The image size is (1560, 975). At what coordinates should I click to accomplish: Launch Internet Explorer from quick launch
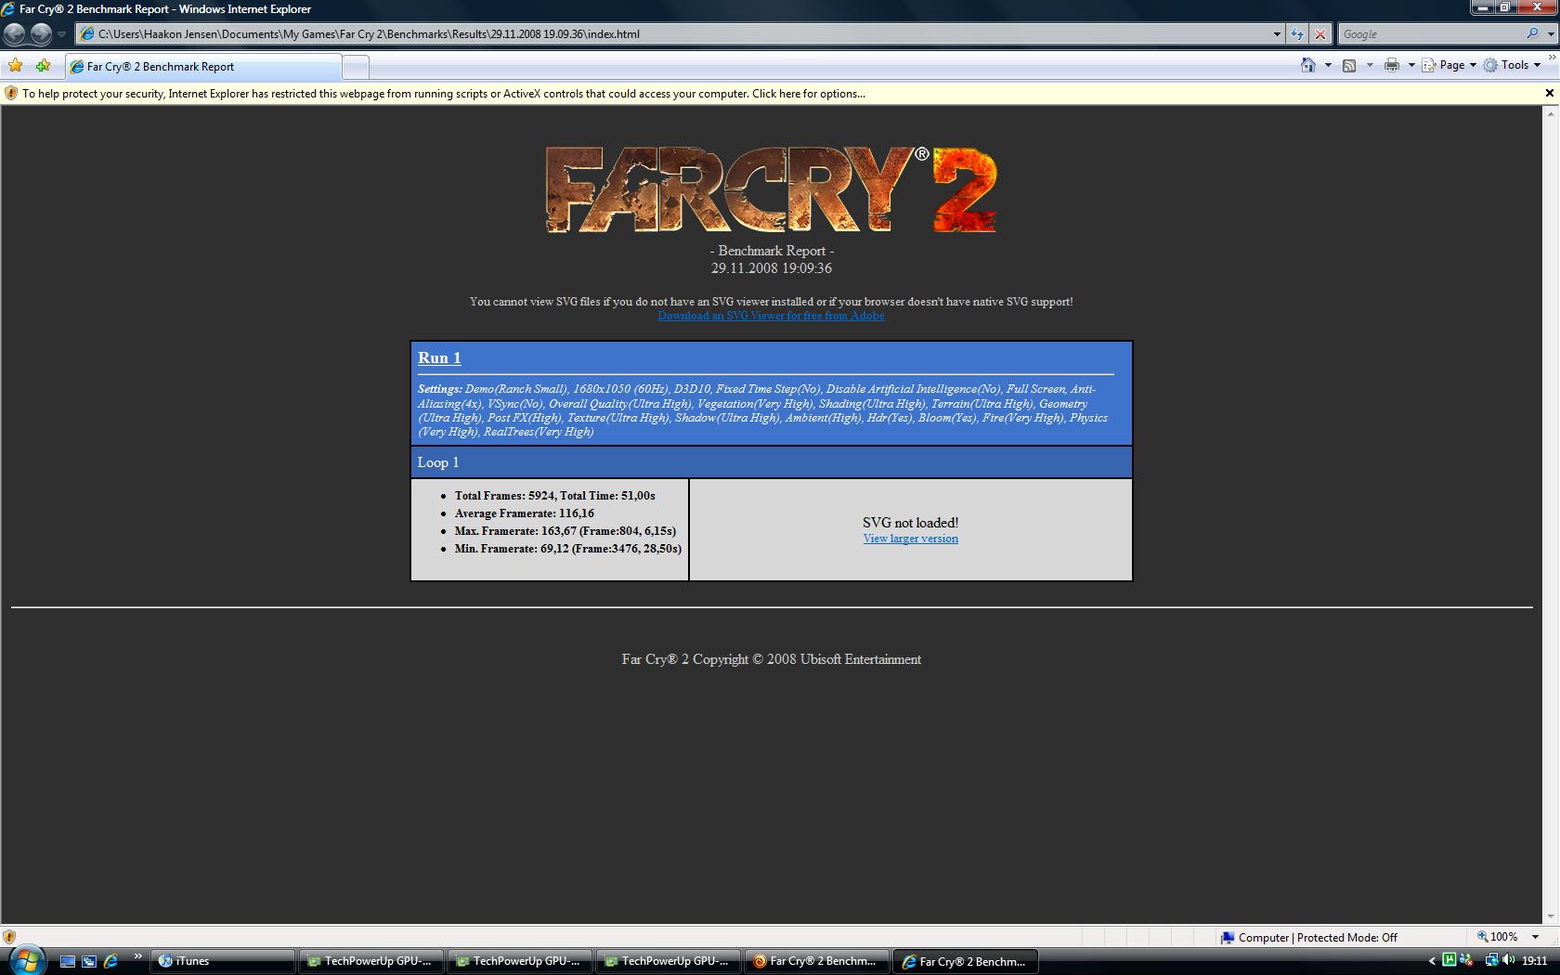coord(110,961)
